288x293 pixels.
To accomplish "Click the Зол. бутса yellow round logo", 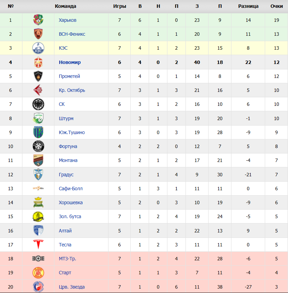I will coord(38,216).
